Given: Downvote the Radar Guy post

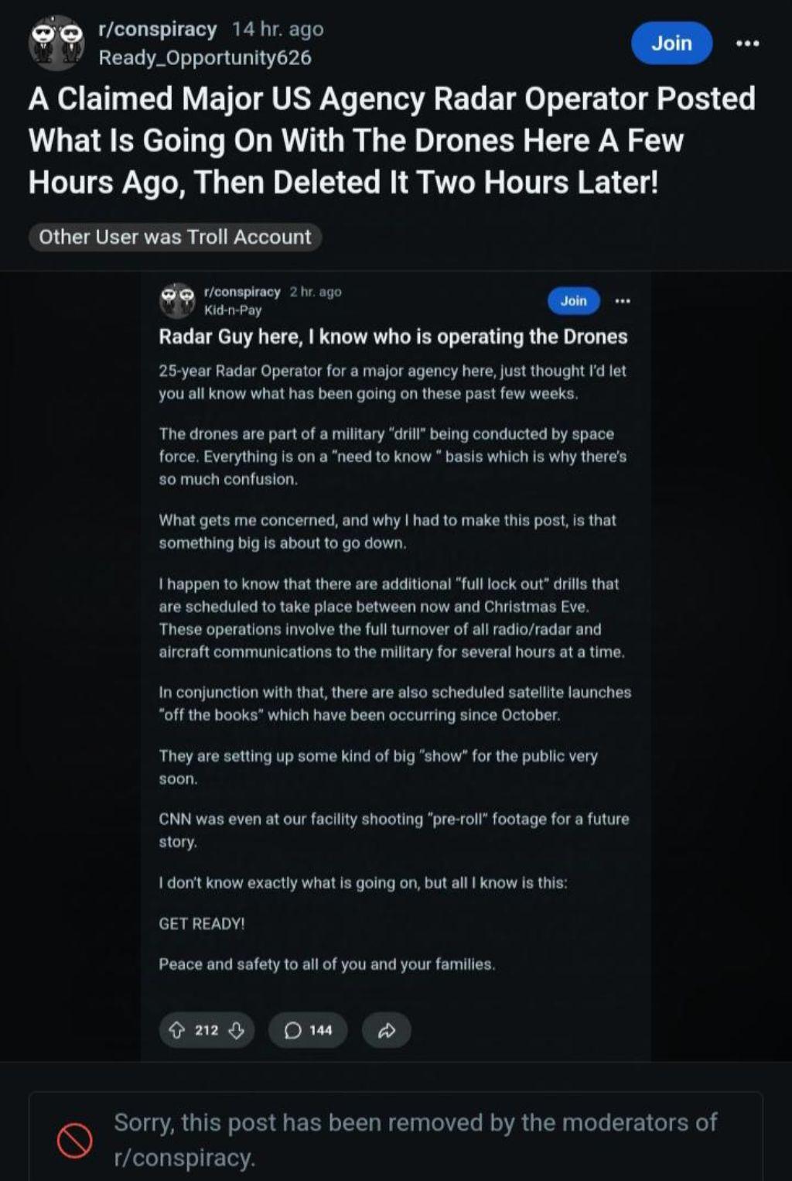Looking at the screenshot, I should (237, 1030).
